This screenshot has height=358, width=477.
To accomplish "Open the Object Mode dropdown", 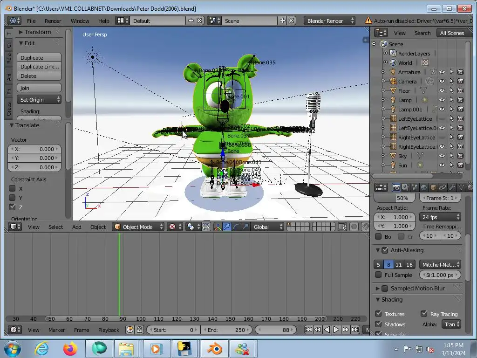I will (x=138, y=227).
